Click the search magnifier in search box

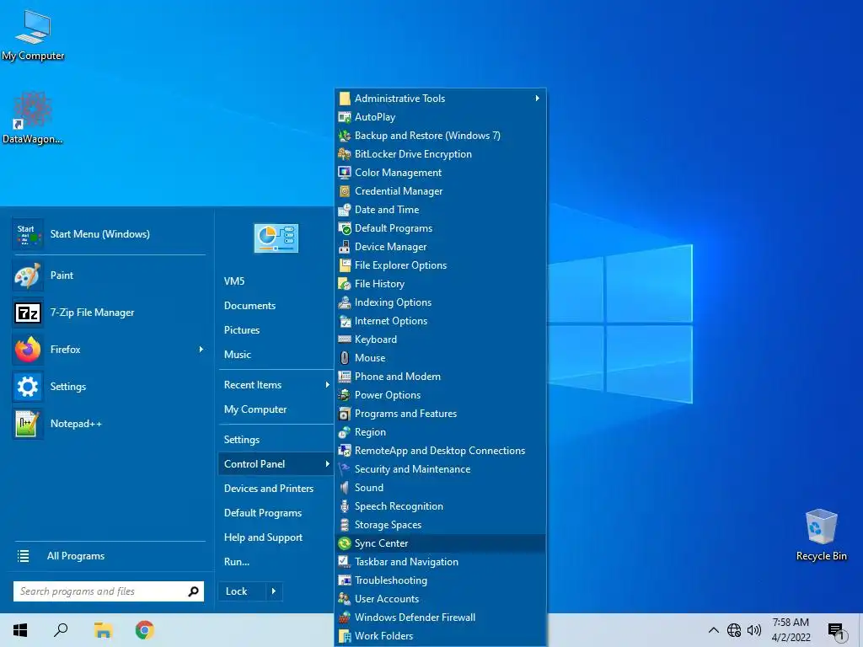(193, 591)
